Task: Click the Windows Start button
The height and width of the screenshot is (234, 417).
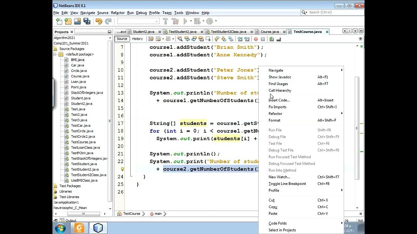Action: tap(60, 228)
